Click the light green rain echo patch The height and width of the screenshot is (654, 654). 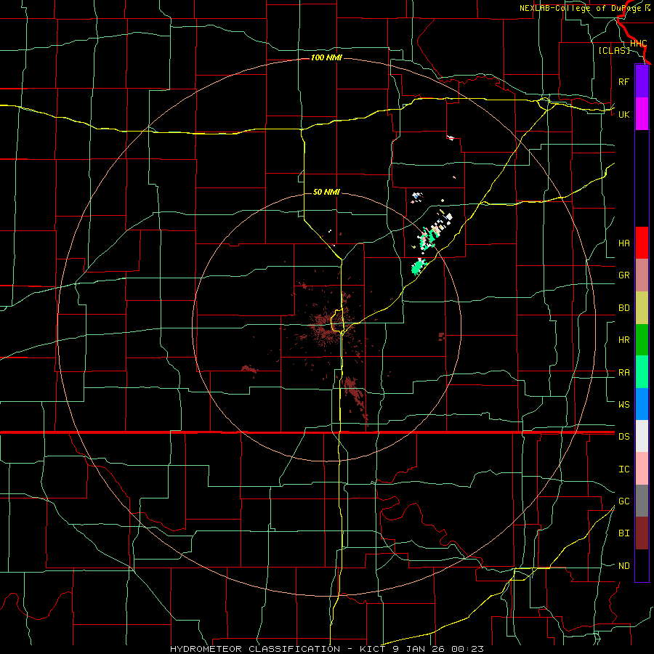(418, 267)
